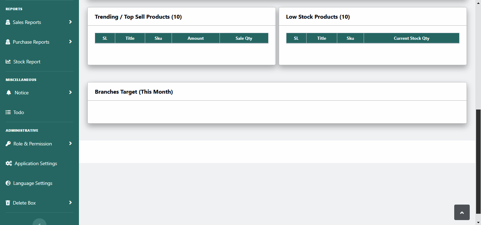The image size is (481, 225).
Task: Open the Todo section
Action: (x=18, y=112)
